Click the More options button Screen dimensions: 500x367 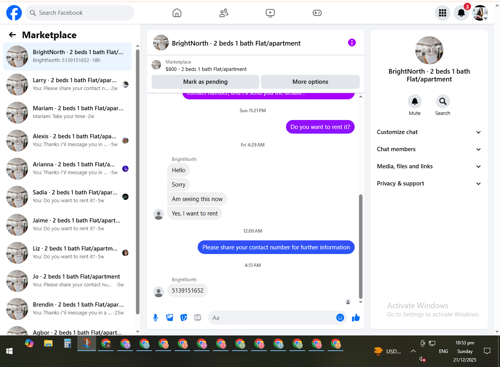click(x=310, y=82)
